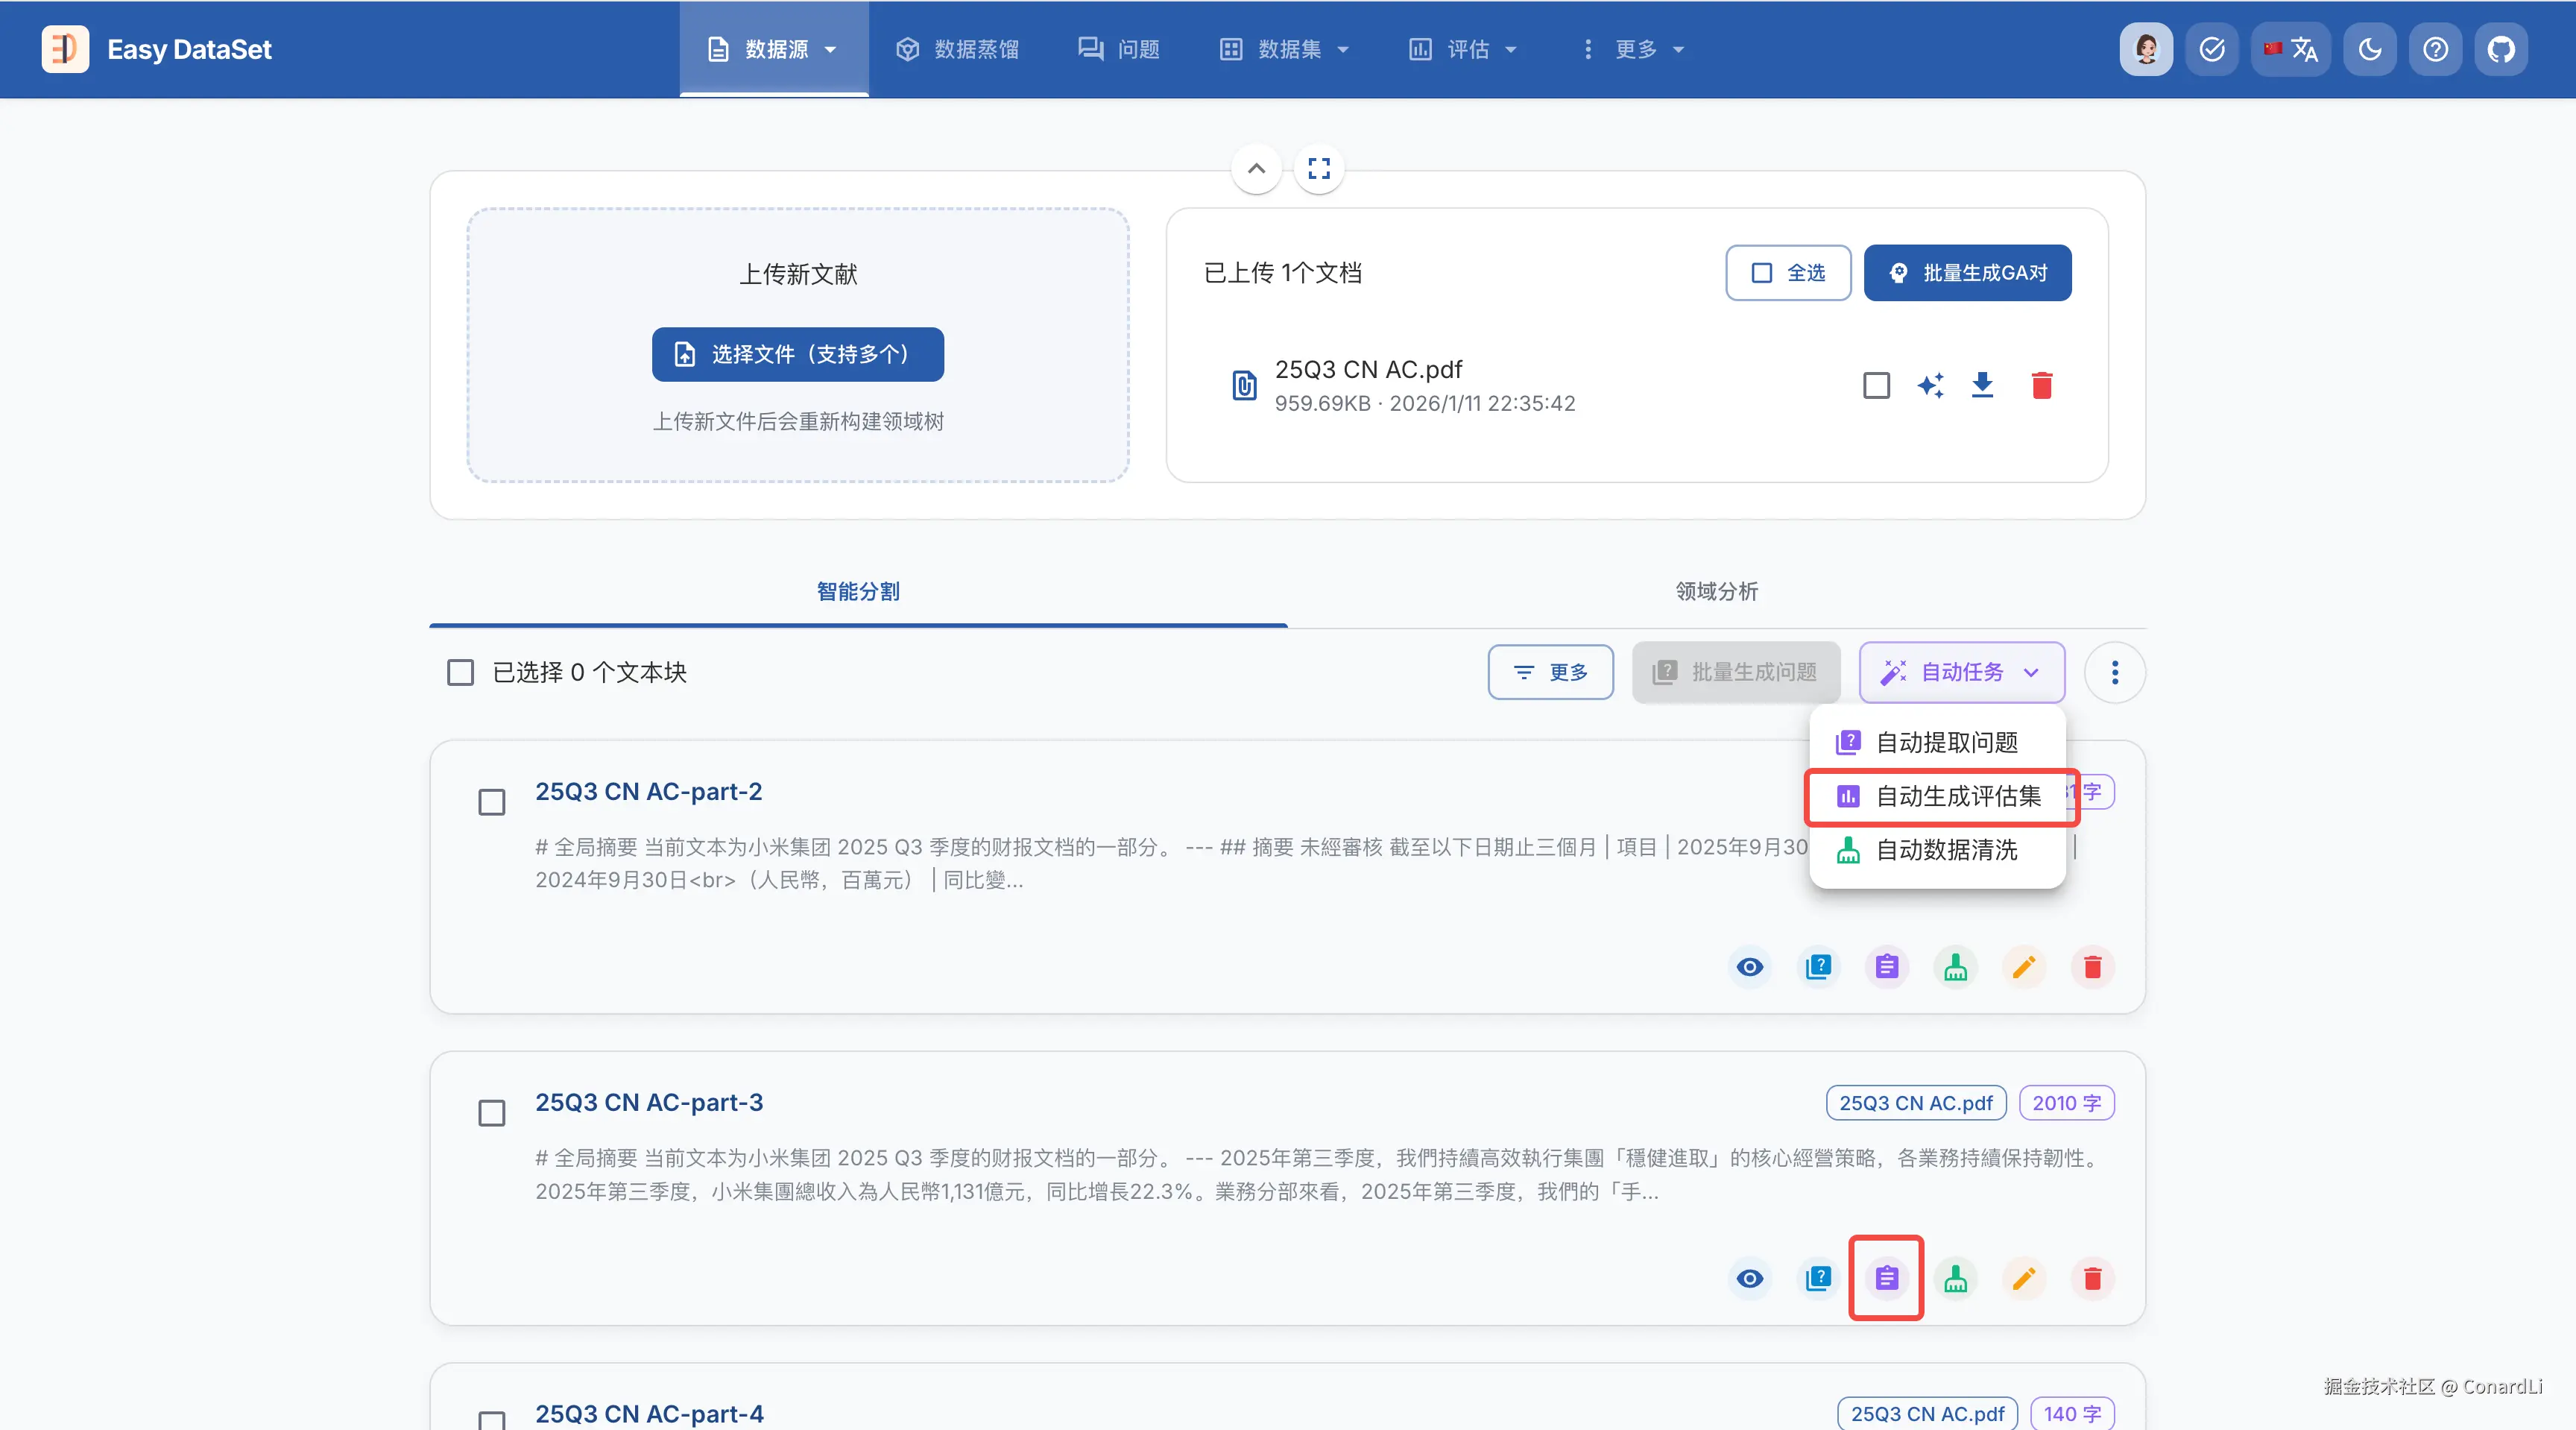Screen dimensions: 2576x1430
Task: Switch to dark mode
Action: 2369,49
